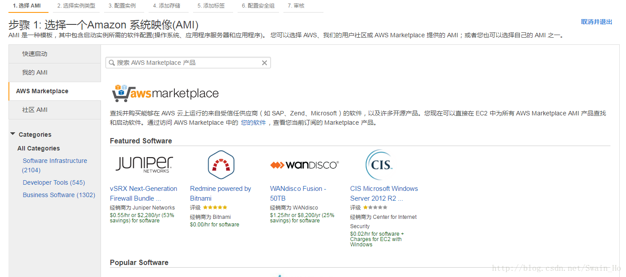Click the CIS one-star rating
The width and height of the screenshot is (626, 277).
[375, 207]
